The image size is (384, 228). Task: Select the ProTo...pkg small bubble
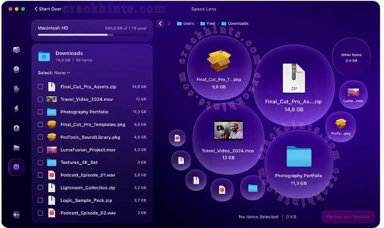point(340,126)
